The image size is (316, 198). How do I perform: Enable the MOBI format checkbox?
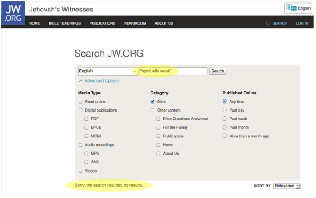(86, 136)
